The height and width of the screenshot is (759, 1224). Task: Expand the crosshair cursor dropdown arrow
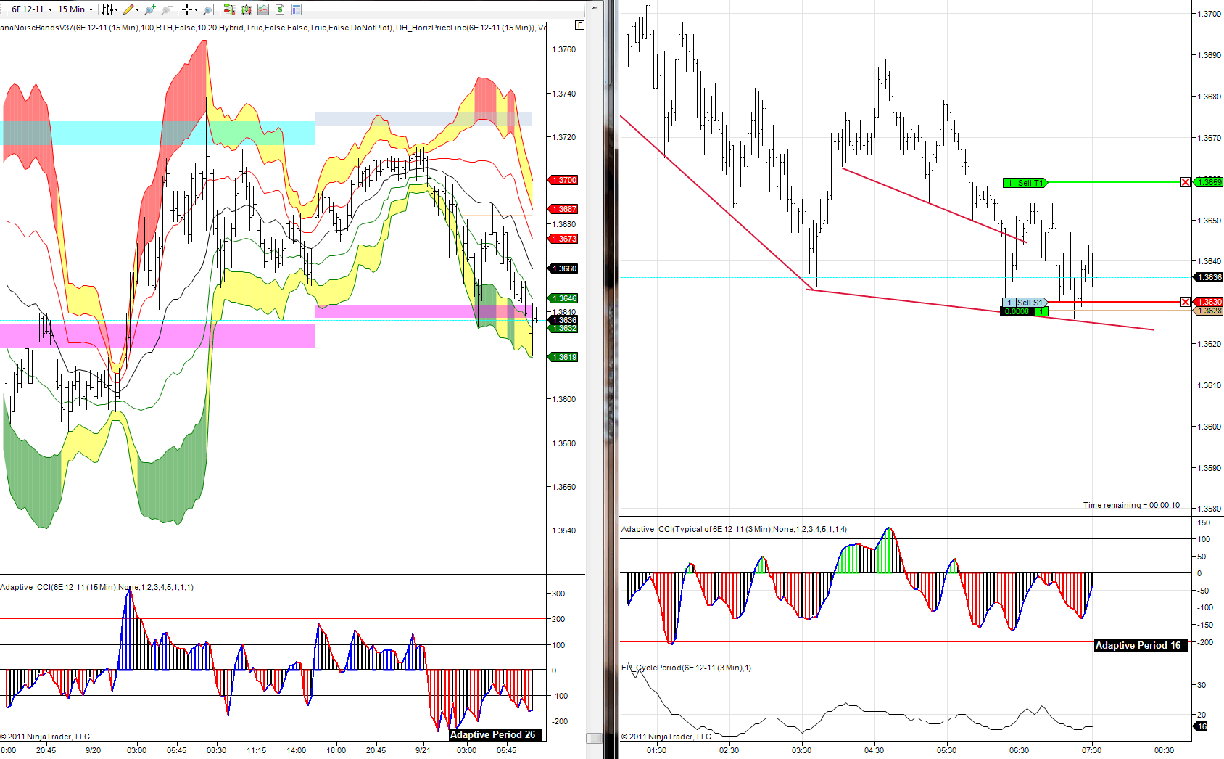(x=196, y=9)
